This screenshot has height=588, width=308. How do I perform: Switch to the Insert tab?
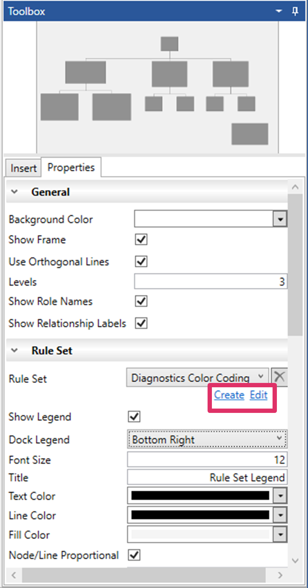tap(23, 168)
